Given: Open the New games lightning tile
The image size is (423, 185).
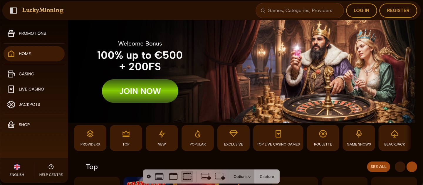Looking at the screenshot, I should (x=162, y=138).
